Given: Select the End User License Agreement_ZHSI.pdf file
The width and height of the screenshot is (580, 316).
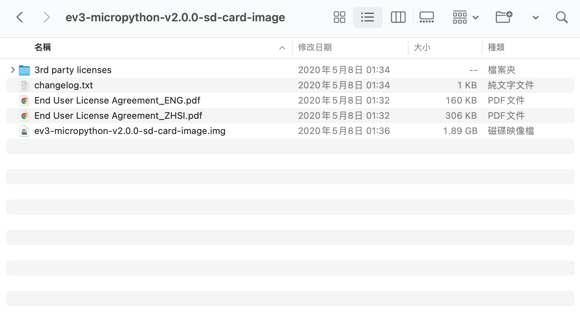Looking at the screenshot, I should coord(118,116).
